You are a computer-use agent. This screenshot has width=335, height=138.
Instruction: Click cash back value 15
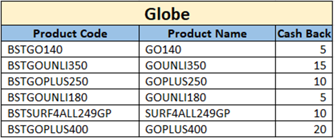point(320,66)
